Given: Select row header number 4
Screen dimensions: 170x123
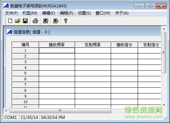Looking at the screenshot, I should coord(25,68).
